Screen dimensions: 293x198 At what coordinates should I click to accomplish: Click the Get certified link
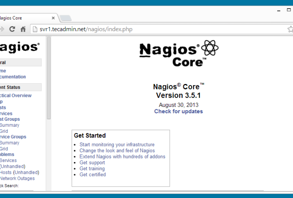tap(92, 174)
